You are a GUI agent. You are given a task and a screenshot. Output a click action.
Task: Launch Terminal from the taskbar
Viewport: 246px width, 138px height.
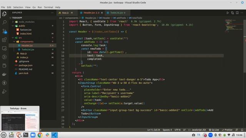pos(26,135)
